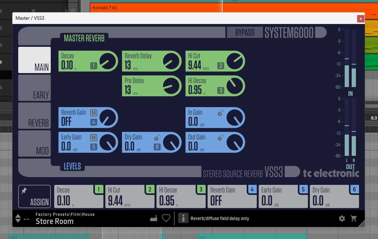
Task: Click the 'Factory Presets\Film\House' path text
Action: 65,214
